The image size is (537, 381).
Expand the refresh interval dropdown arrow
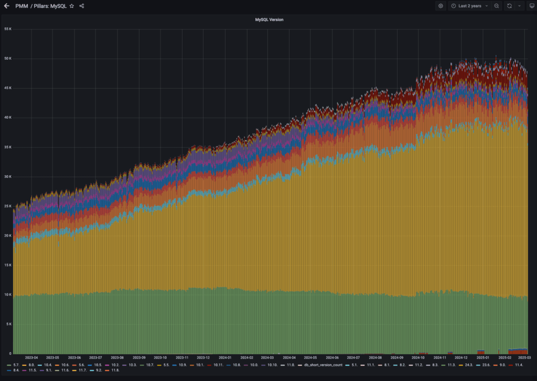[x=519, y=6]
